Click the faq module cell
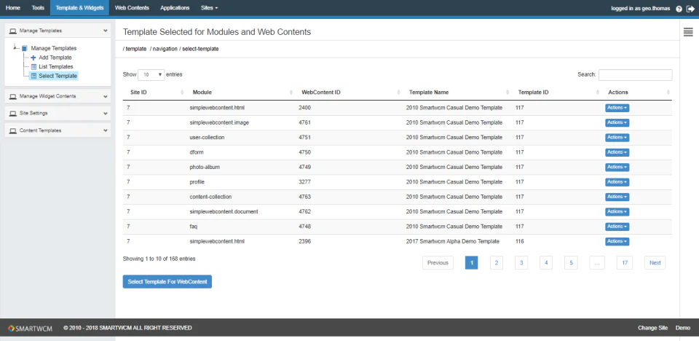This screenshot has height=341, width=699. click(x=194, y=227)
